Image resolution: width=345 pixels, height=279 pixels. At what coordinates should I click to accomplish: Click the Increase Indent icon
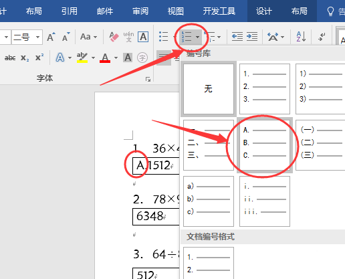tap(252, 36)
